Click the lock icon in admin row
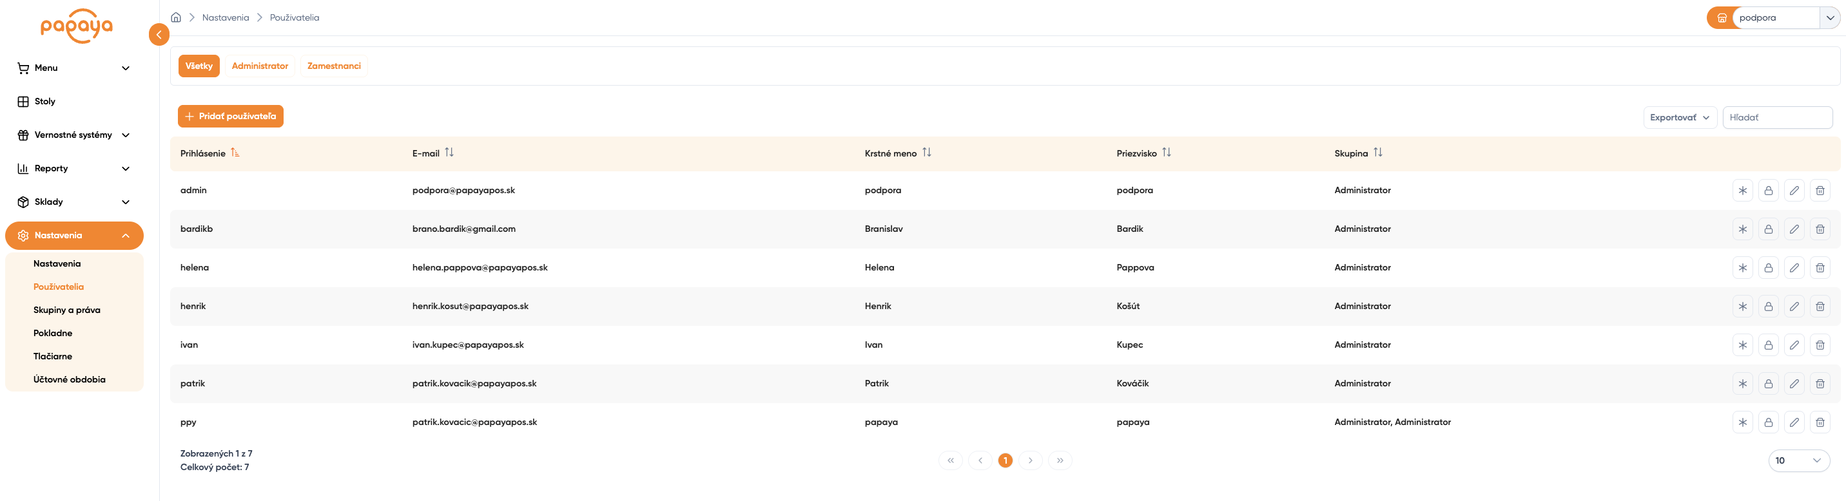Image resolution: width=1846 pixels, height=501 pixels. (1768, 191)
